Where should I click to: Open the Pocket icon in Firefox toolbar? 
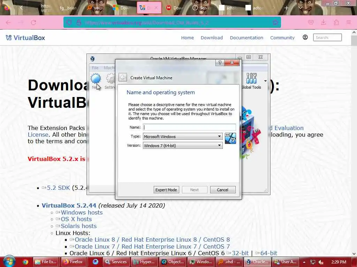[x=311, y=23]
